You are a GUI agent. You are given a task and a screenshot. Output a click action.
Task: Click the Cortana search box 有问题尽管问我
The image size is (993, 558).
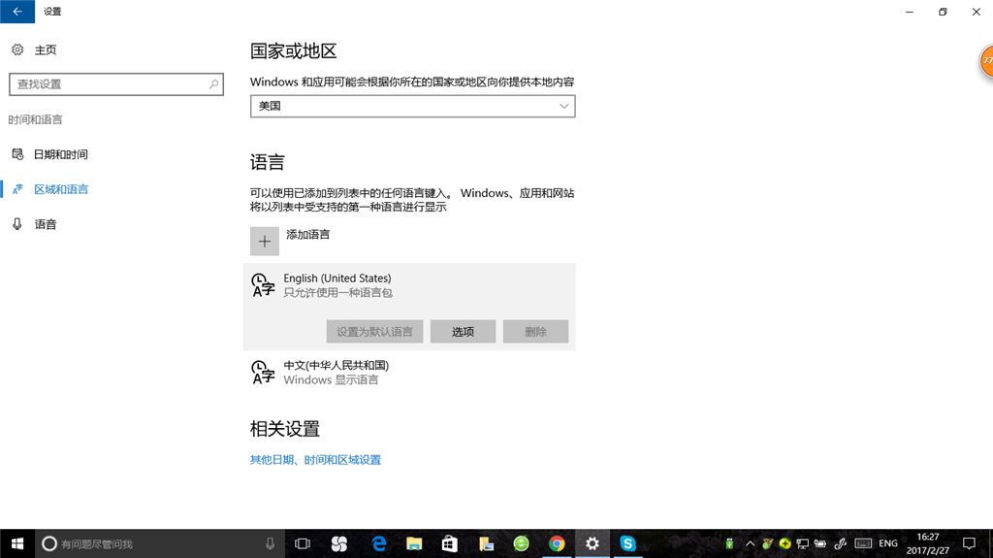(x=158, y=543)
